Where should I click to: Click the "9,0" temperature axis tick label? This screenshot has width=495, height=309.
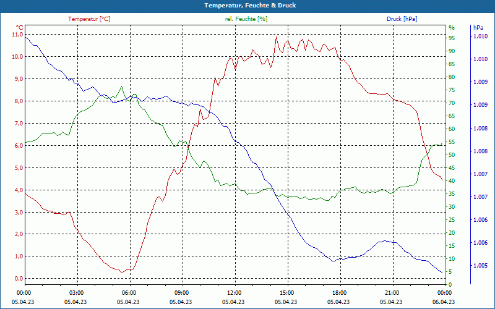click(19, 79)
